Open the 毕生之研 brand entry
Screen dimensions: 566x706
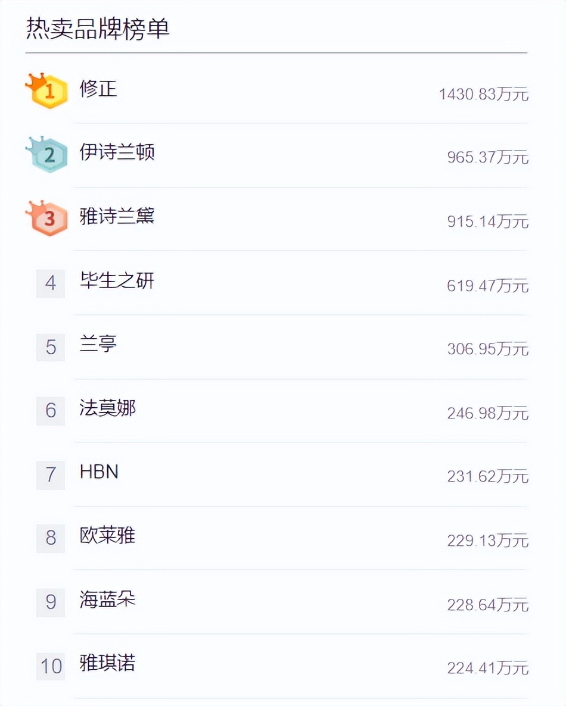coord(117,280)
